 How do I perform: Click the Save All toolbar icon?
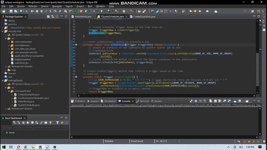[x=15, y=11]
